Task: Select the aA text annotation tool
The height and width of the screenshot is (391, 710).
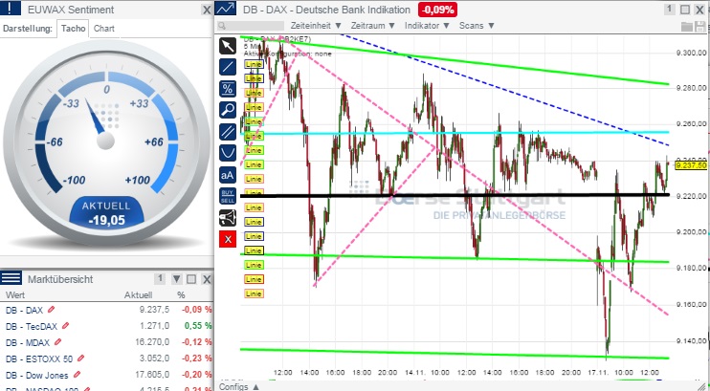Action: point(228,175)
